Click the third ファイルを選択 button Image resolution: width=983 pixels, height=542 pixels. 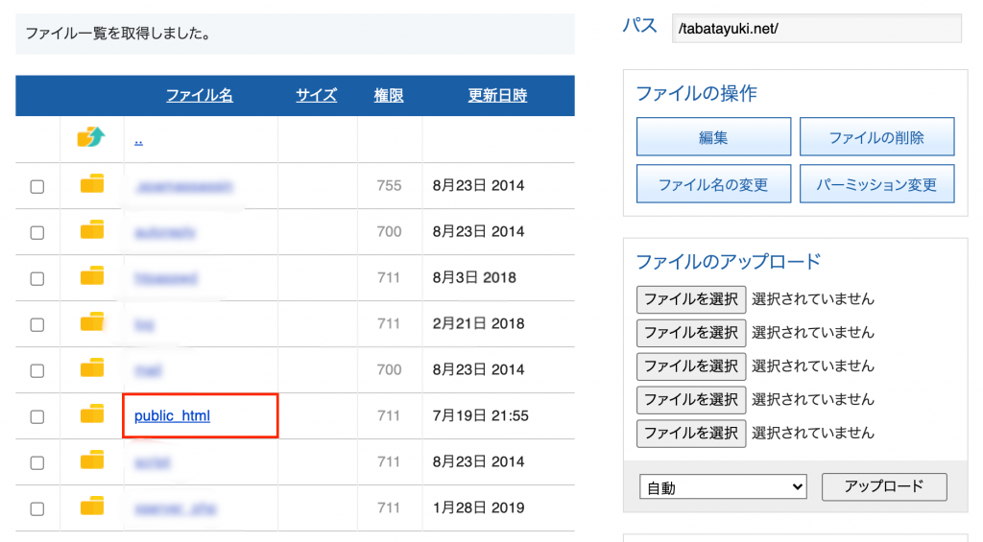691,365
